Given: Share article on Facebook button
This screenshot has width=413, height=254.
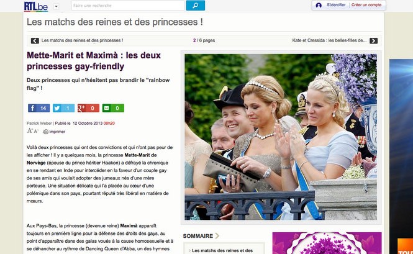Looking at the screenshot, I should [39, 108].
